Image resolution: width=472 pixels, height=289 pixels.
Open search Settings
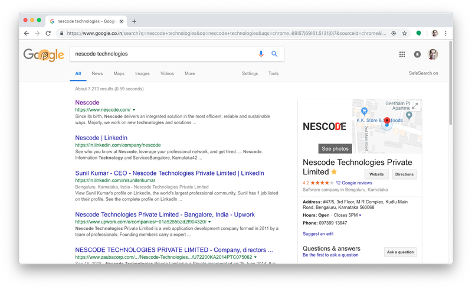click(250, 73)
